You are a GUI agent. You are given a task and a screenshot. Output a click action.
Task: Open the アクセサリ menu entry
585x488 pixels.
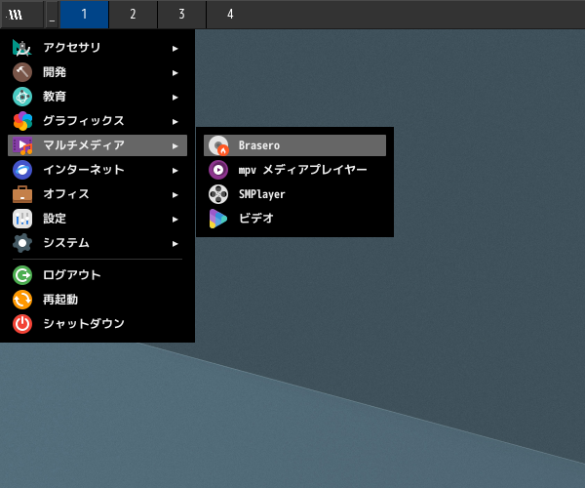[97, 48]
